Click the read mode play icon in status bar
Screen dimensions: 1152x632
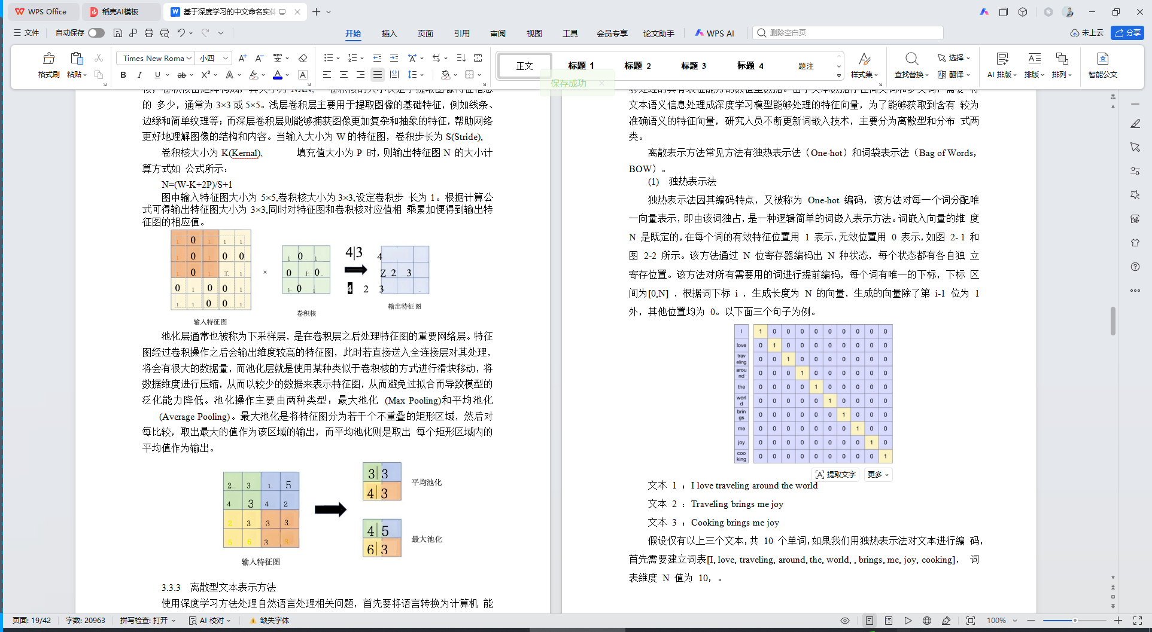pyautogui.click(x=908, y=621)
